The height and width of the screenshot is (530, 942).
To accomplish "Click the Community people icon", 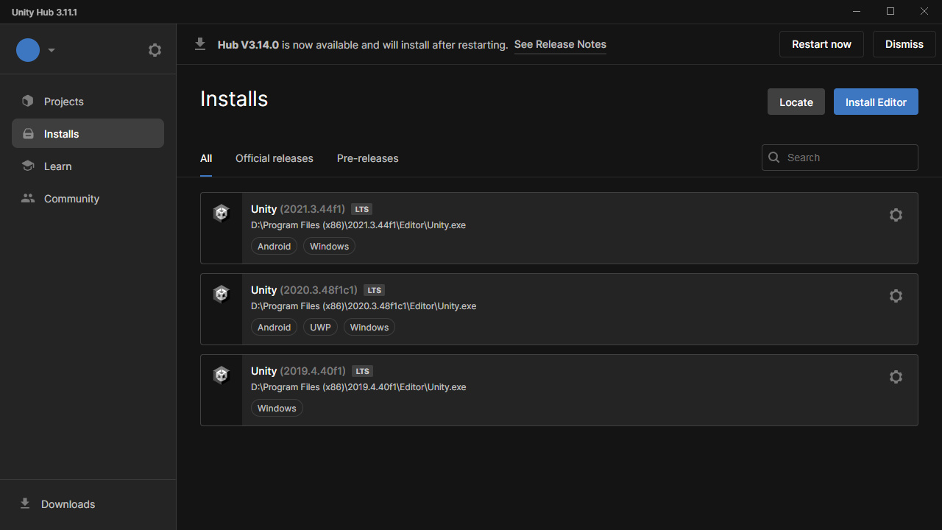I will point(28,199).
